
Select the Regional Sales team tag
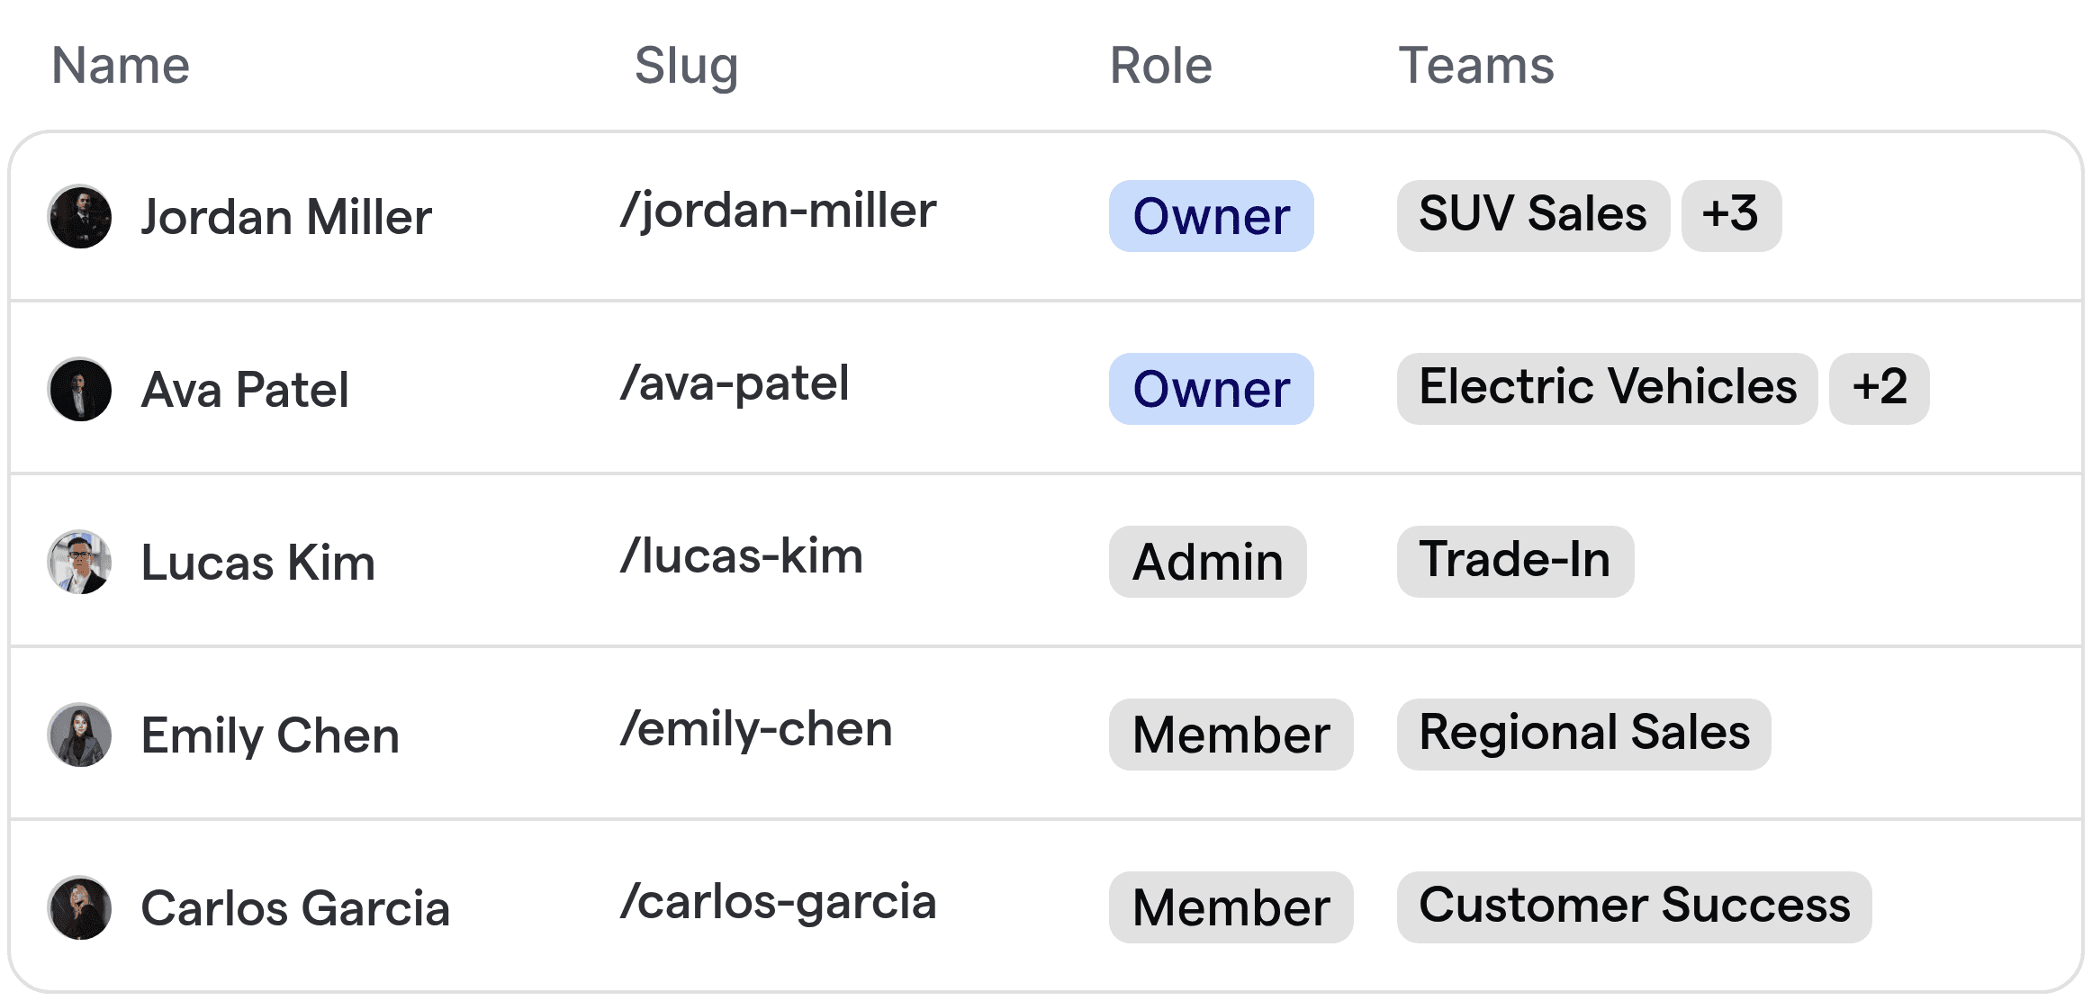tap(1583, 735)
